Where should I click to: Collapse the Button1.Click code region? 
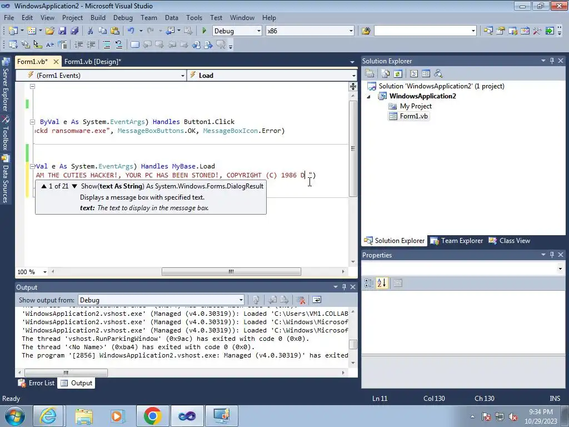pos(32,122)
